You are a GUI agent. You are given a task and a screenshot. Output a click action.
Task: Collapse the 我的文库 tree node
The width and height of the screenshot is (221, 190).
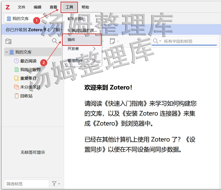click(x=7, y=52)
